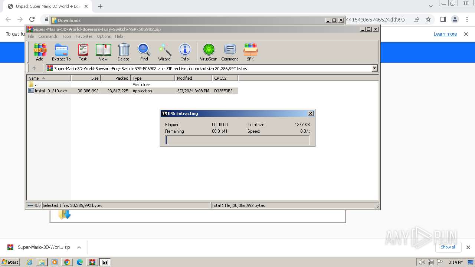
Task: Click taskbar volume speaker icon
Action: [x=422, y=262]
